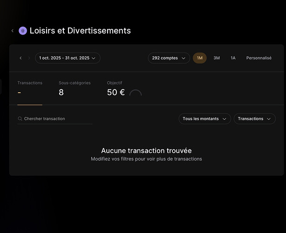The image size is (286, 233).
Task: Open the Tous les montants filter
Action: point(204,119)
